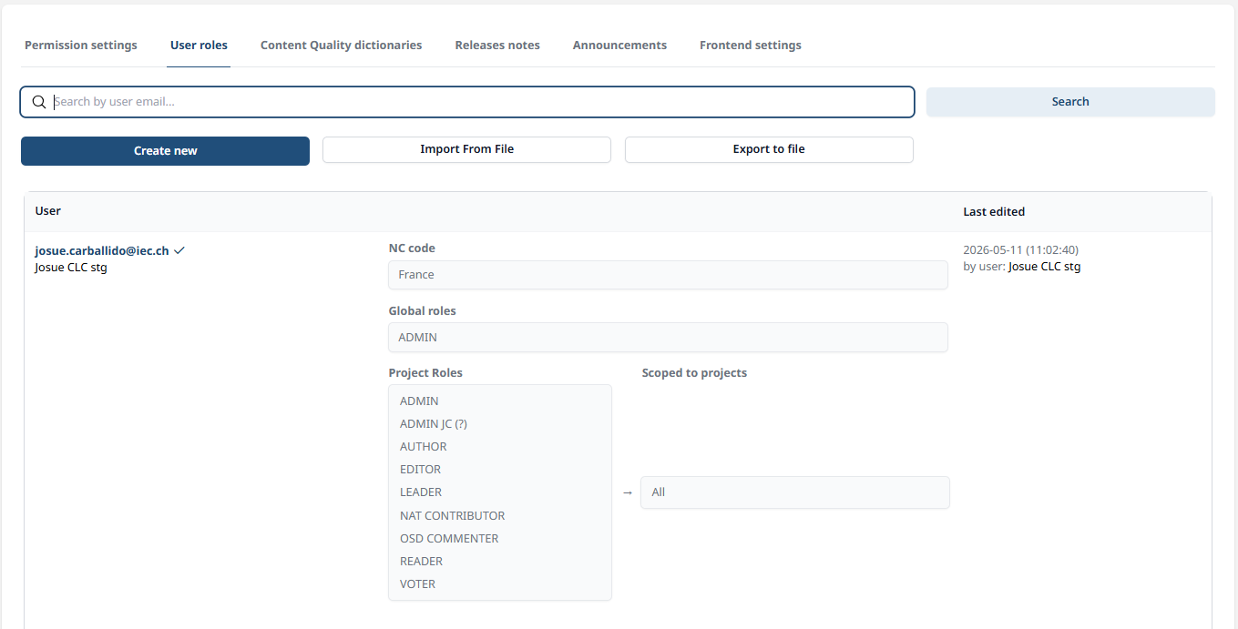Switch to the User roles tab

click(x=199, y=45)
